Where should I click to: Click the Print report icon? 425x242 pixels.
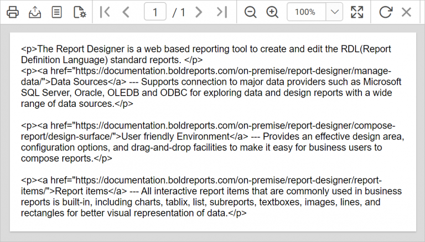click(x=13, y=12)
